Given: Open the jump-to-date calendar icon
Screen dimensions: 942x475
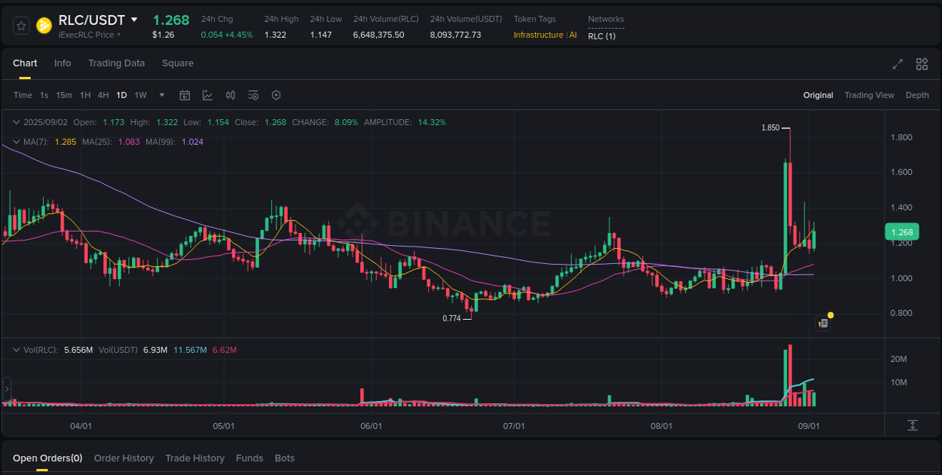Looking at the screenshot, I should click(x=185, y=95).
